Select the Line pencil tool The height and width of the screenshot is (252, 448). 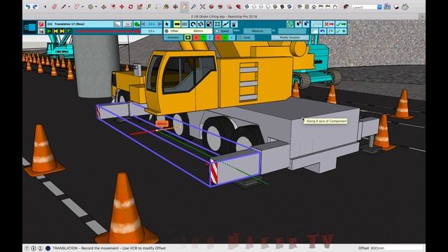tap(64, 6)
